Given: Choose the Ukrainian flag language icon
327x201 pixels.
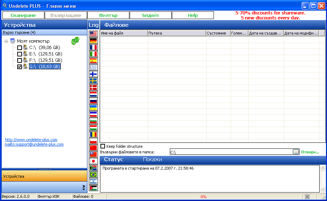Looking at the screenshot, I should click(x=93, y=108).
